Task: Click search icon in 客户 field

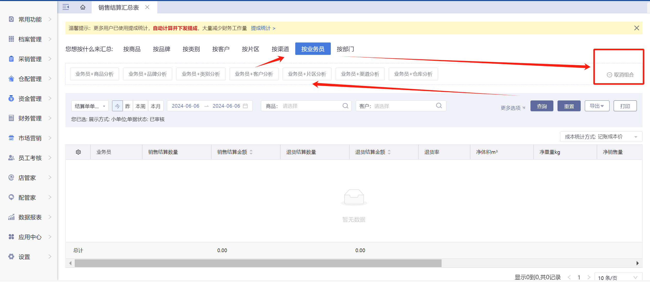Action: [439, 106]
